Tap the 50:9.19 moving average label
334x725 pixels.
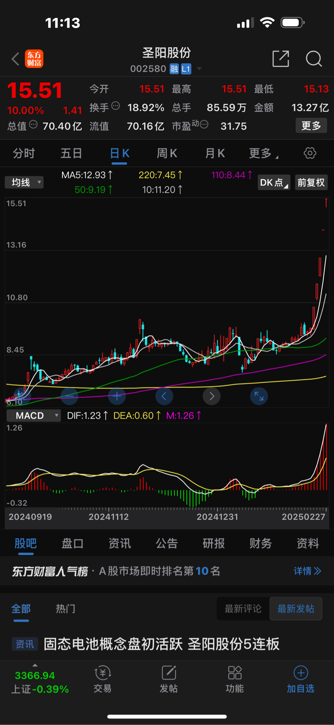click(94, 189)
